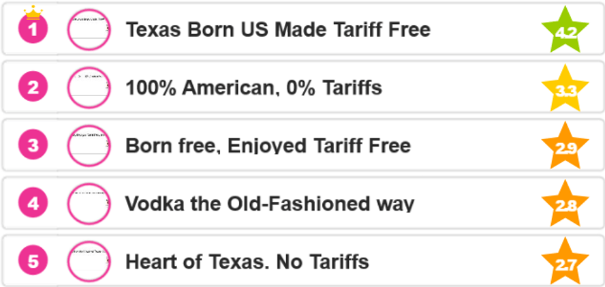
Task: Click the orange 2.7 star rating
Action: tap(565, 262)
